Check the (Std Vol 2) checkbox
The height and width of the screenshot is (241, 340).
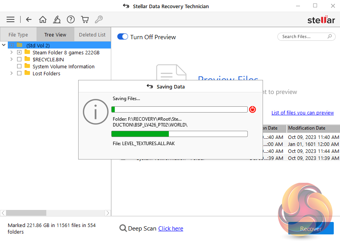[12, 45]
